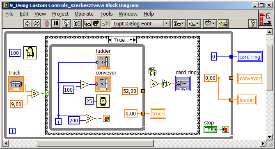Open the Distribute Objects dropdown
Viewport: 275px width, 149px height.
pos(194,23)
